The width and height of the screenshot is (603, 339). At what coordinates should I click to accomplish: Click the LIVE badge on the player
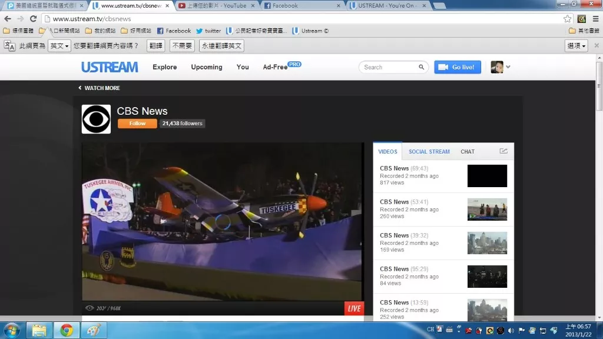tap(354, 308)
